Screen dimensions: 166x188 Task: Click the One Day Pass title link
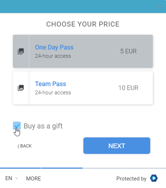pos(54,47)
